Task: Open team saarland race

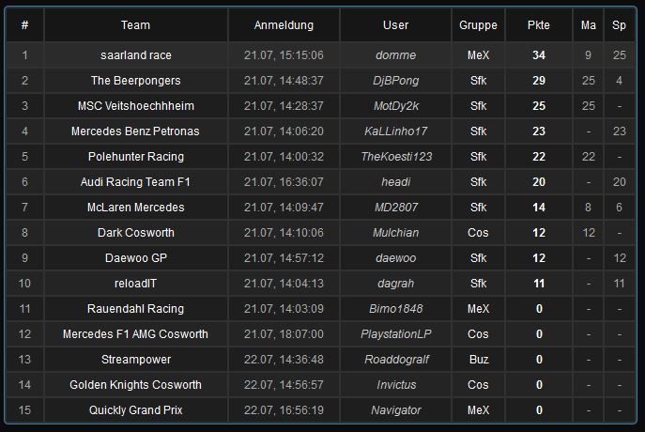Action: 136,55
